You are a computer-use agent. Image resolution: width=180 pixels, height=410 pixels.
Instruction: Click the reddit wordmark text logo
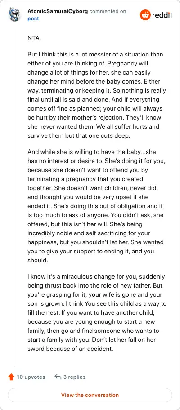coord(162,15)
